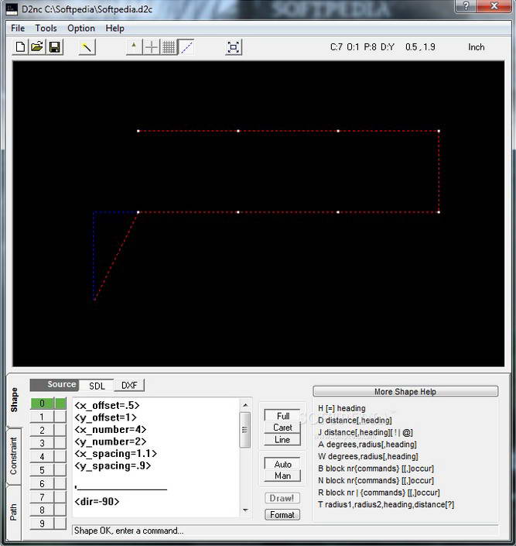This screenshot has width=516, height=546.
Task: Toggle the indicator box beside slot 3
Action: [60, 443]
